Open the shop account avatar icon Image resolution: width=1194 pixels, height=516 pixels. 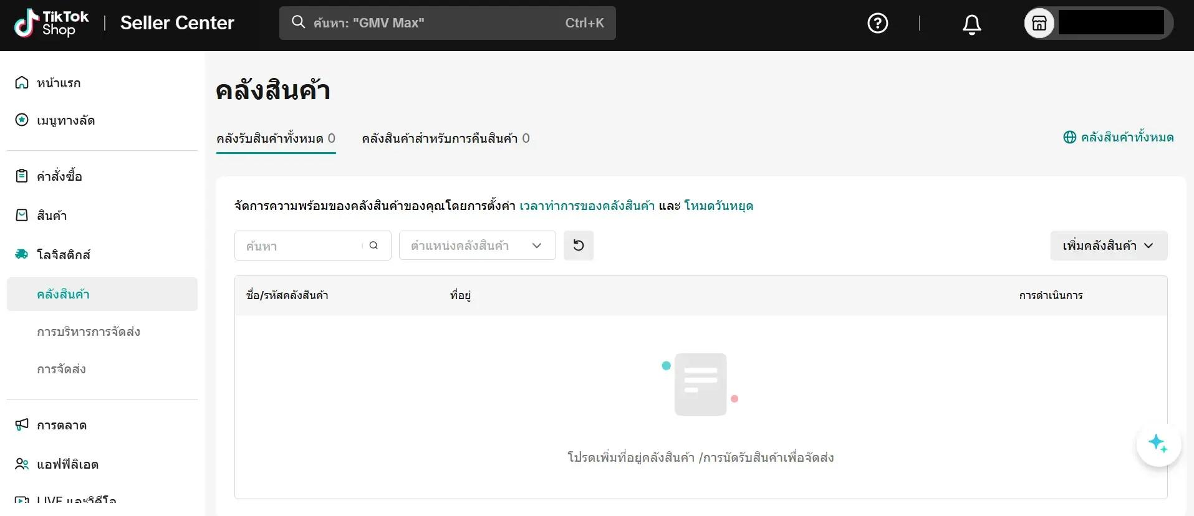tap(1039, 24)
